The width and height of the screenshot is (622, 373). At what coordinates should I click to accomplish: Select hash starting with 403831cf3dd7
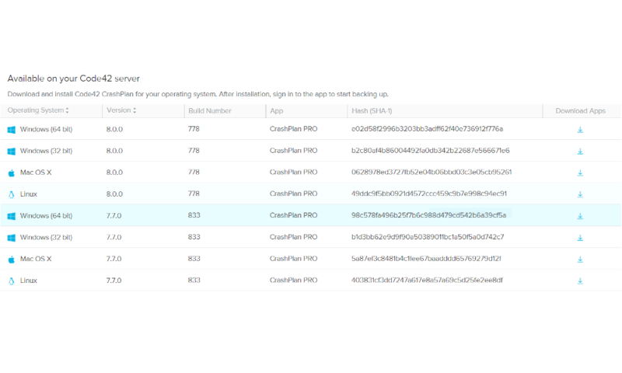[x=427, y=281]
